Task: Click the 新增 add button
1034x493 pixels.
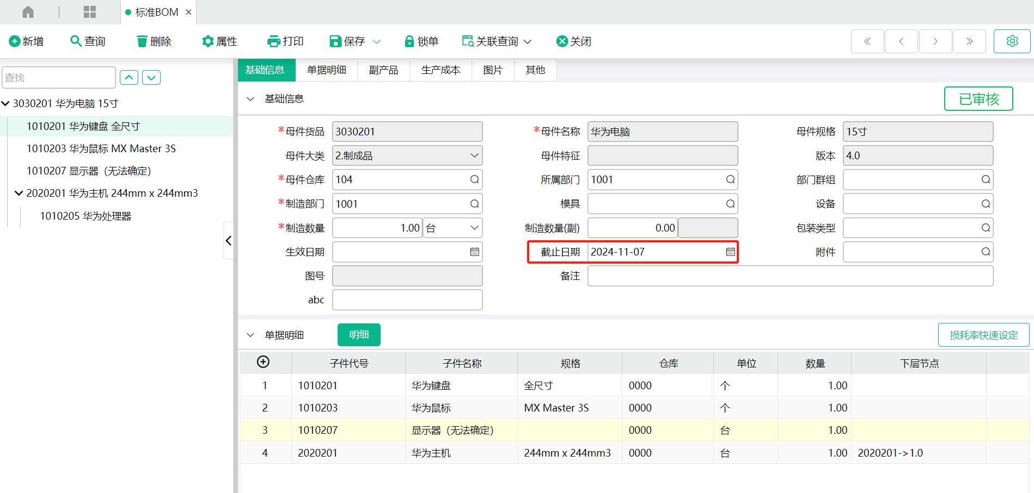Action: (26, 41)
